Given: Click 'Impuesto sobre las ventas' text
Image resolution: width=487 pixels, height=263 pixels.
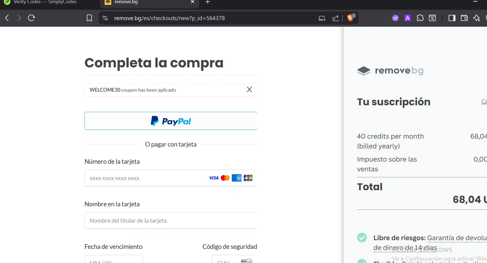Looking at the screenshot, I should (x=387, y=164).
